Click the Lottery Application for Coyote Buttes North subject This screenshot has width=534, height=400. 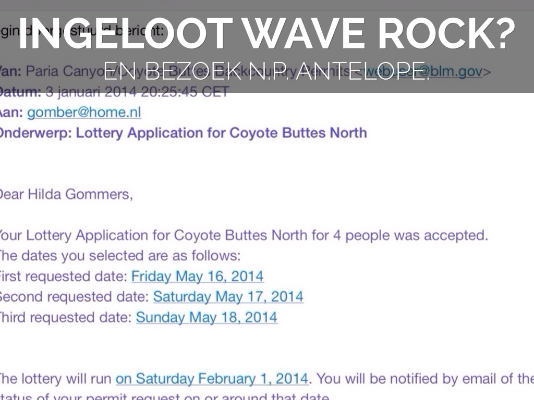[222, 133]
